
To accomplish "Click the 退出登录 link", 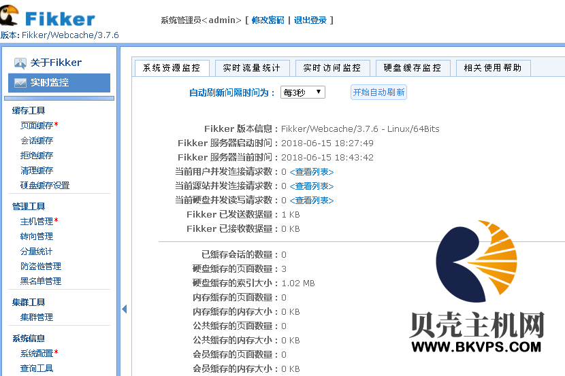I will (310, 20).
